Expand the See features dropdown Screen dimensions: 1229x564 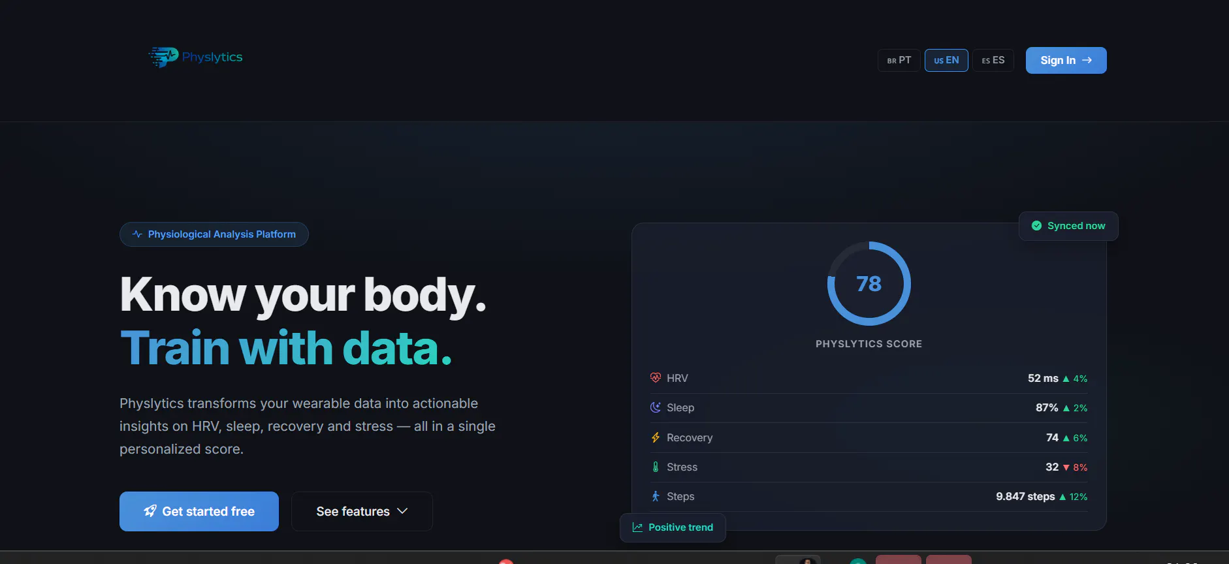click(x=362, y=511)
